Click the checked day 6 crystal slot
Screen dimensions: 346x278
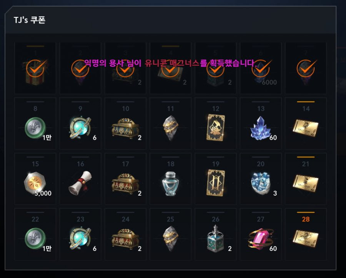click(261, 68)
